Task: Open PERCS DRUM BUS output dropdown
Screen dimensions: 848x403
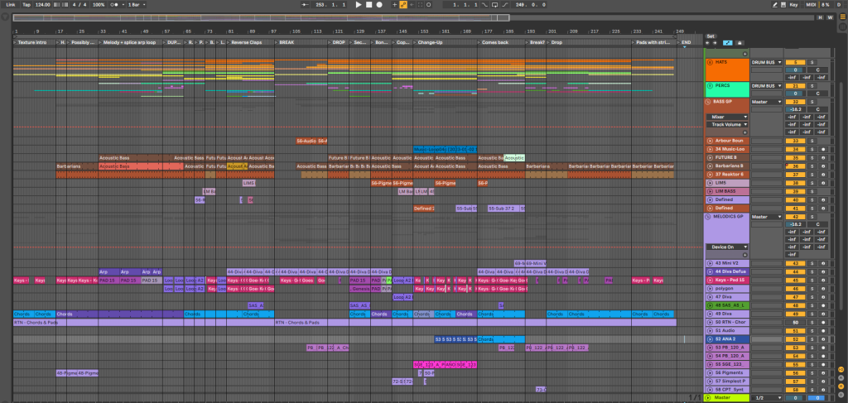Action: coord(766,86)
